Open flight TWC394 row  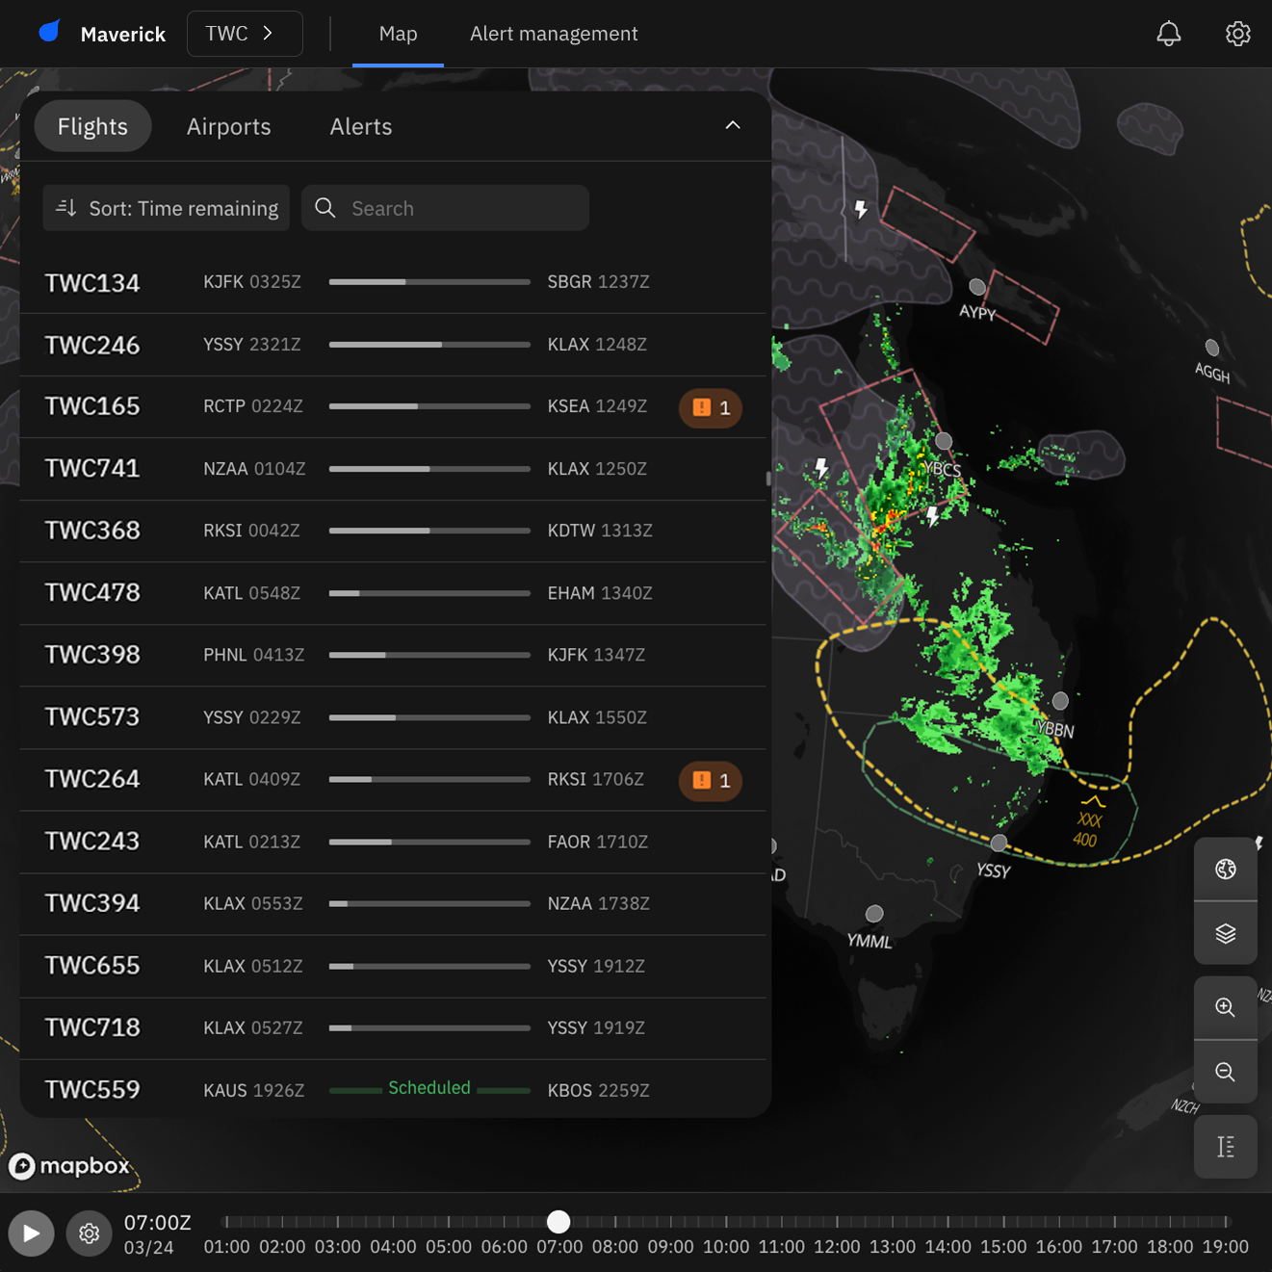click(393, 903)
